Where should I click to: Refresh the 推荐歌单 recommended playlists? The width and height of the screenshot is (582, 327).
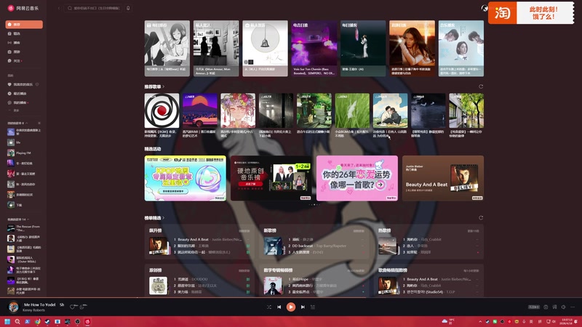(481, 86)
